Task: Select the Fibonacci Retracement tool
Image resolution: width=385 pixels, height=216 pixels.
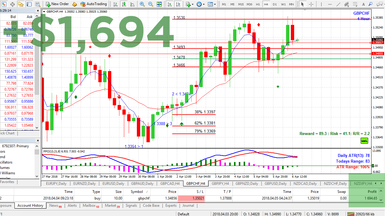Action: coord(356,4)
